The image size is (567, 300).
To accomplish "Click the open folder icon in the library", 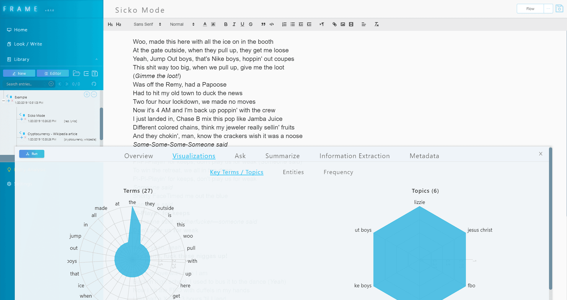I will (76, 73).
